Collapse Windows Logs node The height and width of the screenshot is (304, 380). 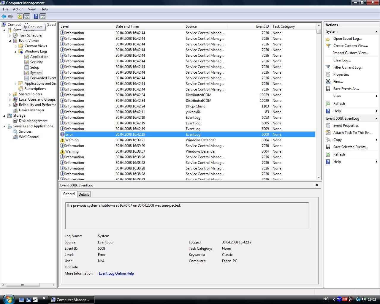16,52
